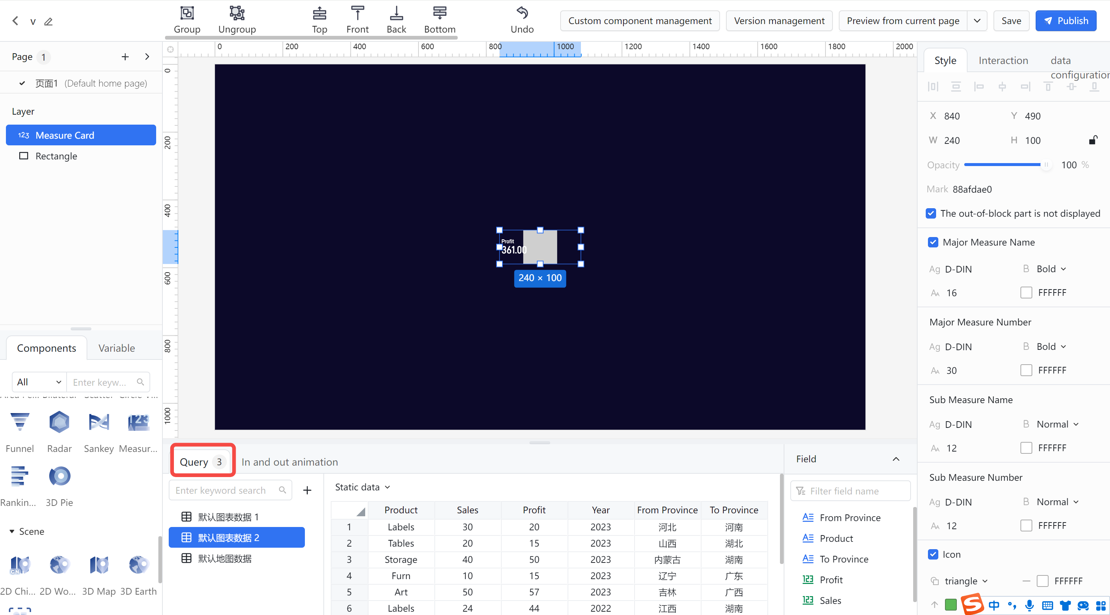
Task: Select the Components tab
Action: click(47, 348)
